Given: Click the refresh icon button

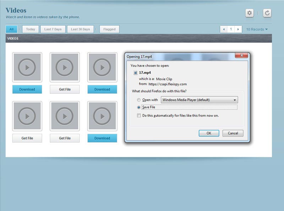Looking at the screenshot, I should (267, 13).
